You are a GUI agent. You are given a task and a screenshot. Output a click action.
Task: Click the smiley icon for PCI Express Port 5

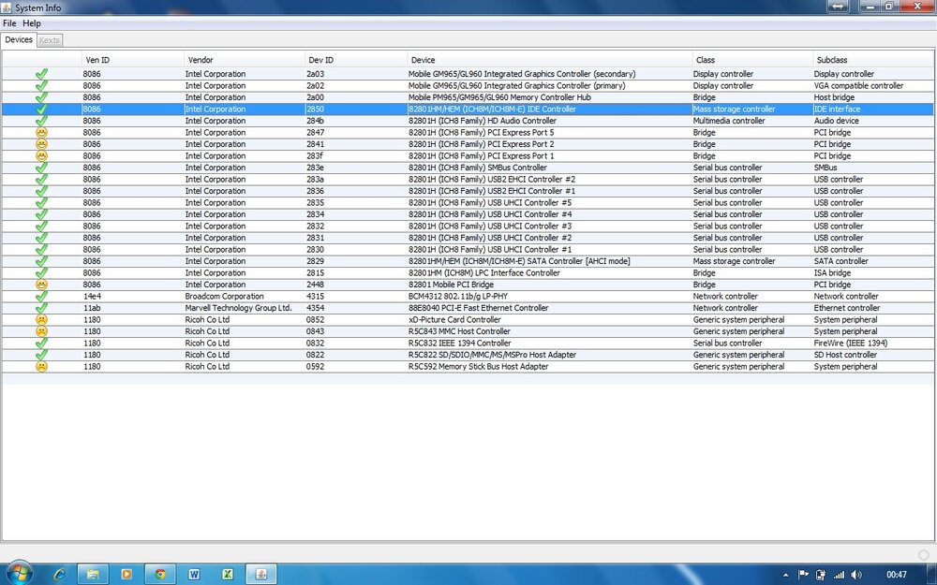pyautogui.click(x=41, y=133)
